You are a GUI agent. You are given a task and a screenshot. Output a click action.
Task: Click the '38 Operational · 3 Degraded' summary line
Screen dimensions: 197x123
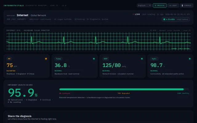30,101
